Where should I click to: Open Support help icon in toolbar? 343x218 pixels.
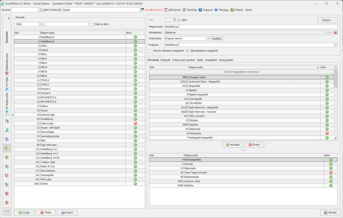point(200,10)
